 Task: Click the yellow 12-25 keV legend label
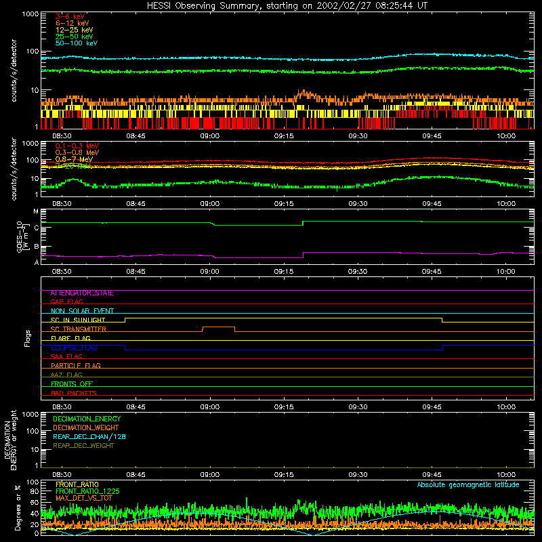(75, 30)
